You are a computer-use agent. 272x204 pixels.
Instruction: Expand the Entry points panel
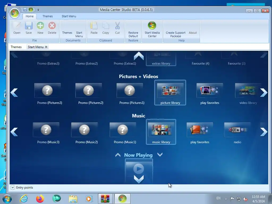pyautogui.click(x=12, y=187)
